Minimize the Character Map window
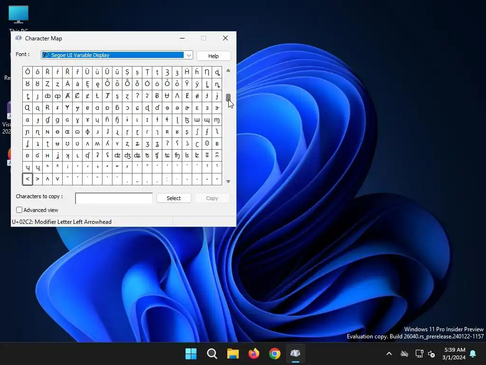The width and height of the screenshot is (486, 365). [x=182, y=38]
